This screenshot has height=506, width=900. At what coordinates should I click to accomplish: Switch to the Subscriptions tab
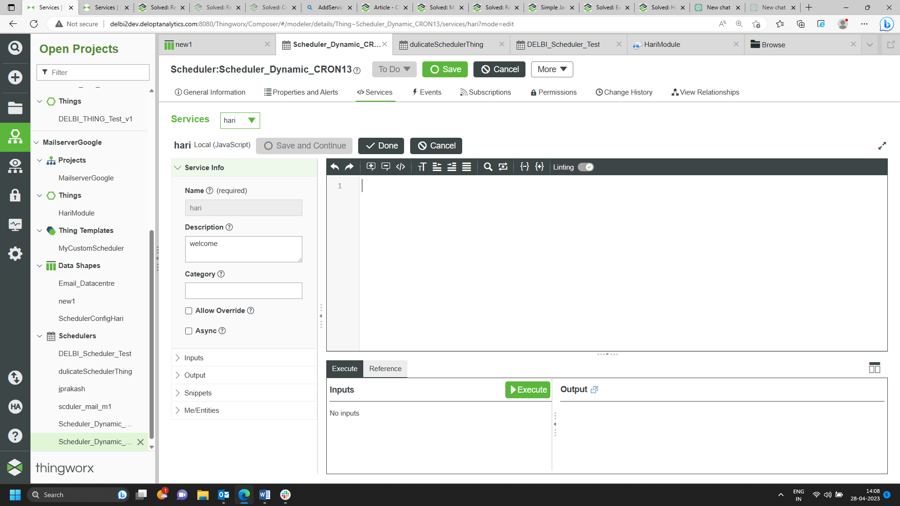[x=485, y=92]
